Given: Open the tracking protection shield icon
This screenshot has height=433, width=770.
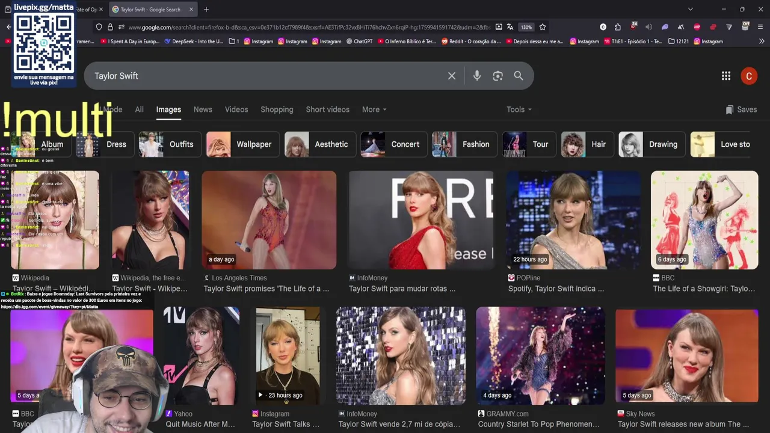Looking at the screenshot, I should tap(99, 27).
